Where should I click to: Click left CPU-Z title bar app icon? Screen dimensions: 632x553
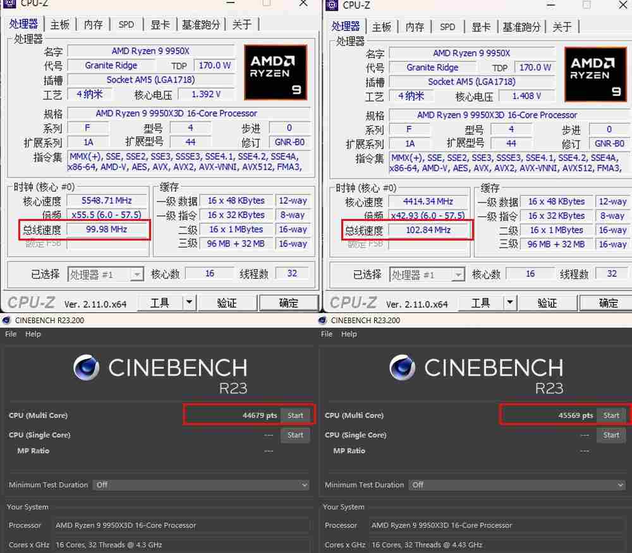click(x=9, y=3)
